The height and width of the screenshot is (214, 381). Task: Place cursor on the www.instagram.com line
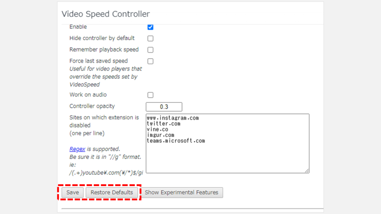173,118
